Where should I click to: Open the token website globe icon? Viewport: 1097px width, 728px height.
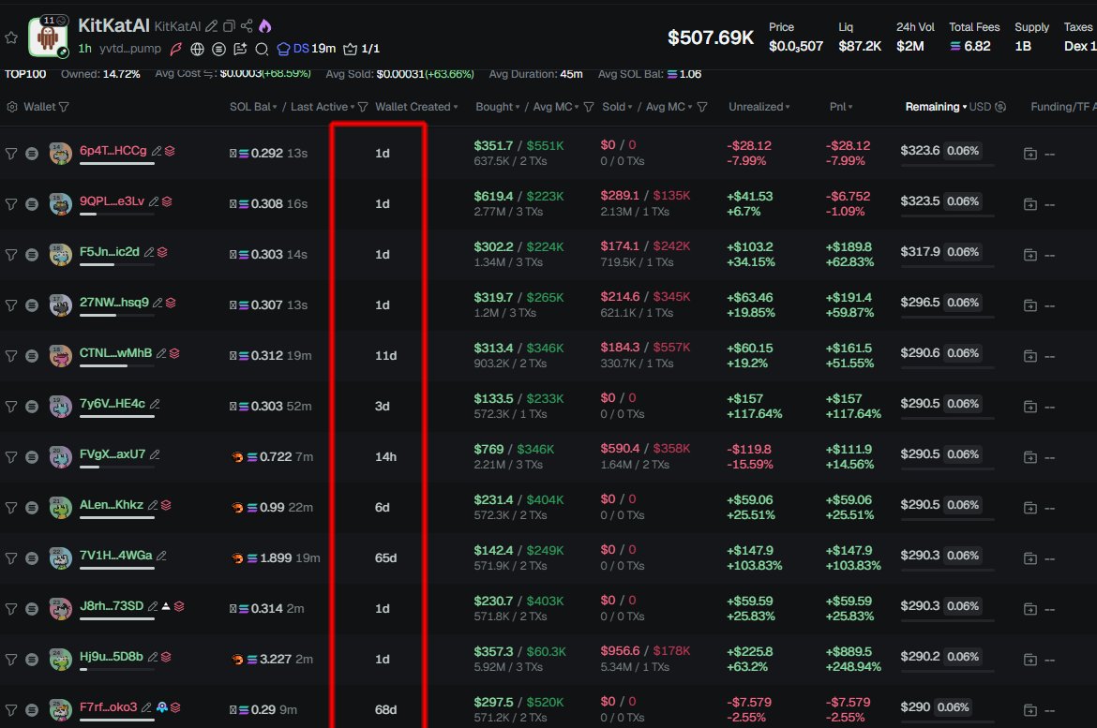[197, 49]
